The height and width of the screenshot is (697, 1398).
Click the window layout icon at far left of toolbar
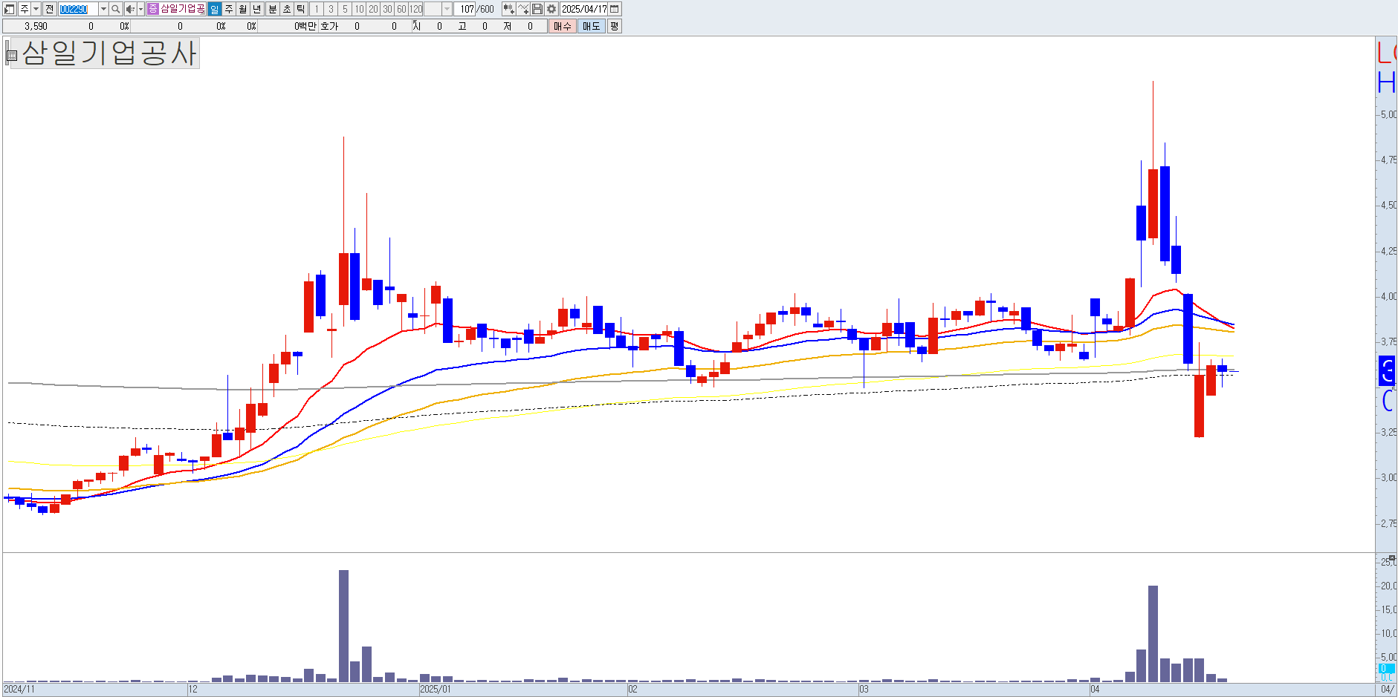[10, 9]
